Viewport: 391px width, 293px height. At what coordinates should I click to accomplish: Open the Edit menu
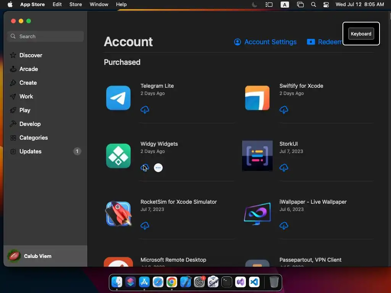[57, 4]
